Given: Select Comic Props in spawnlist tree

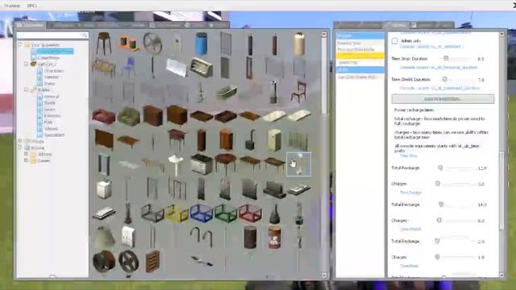Looking at the screenshot, I should click(48, 57).
